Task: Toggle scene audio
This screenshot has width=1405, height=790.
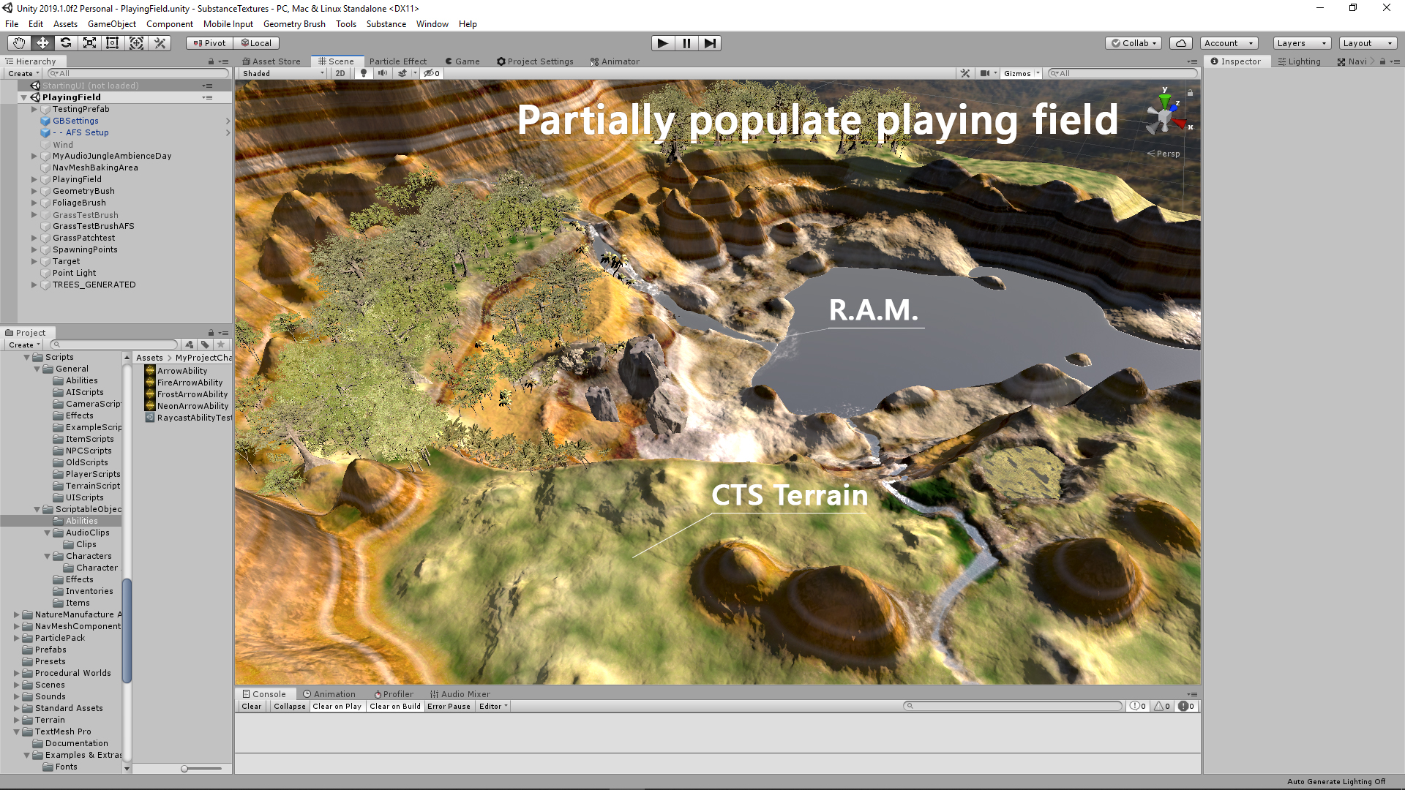Action: [x=382, y=73]
